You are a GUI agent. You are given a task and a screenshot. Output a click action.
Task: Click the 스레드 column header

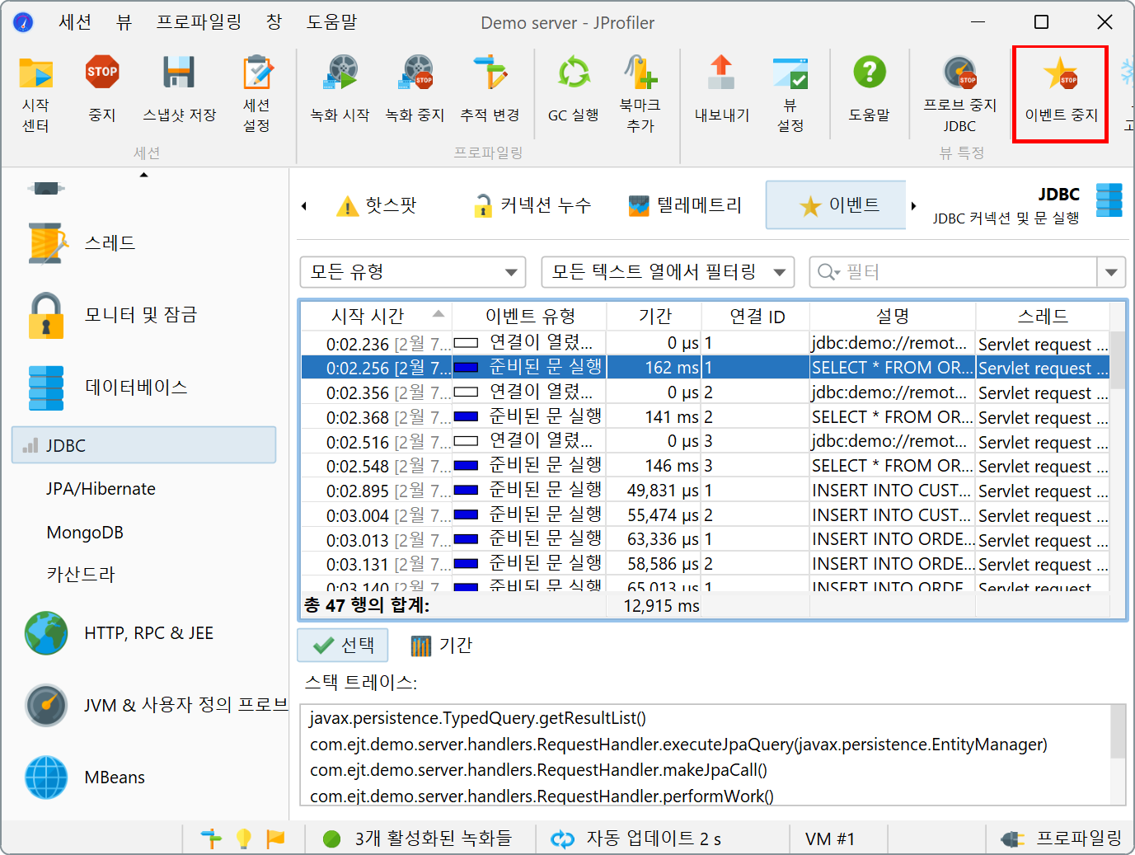[1043, 316]
